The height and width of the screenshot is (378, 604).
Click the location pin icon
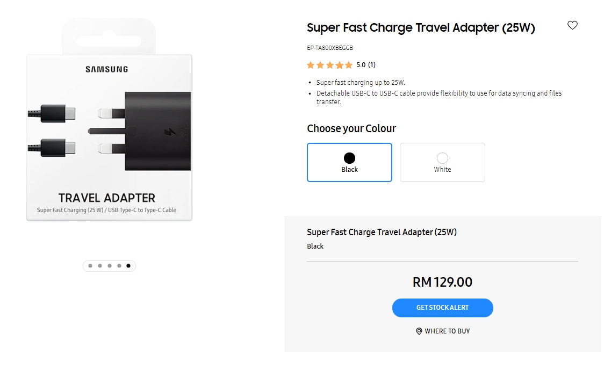(x=419, y=331)
